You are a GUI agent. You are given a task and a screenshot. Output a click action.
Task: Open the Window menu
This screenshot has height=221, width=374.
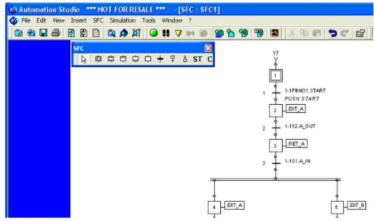(172, 21)
